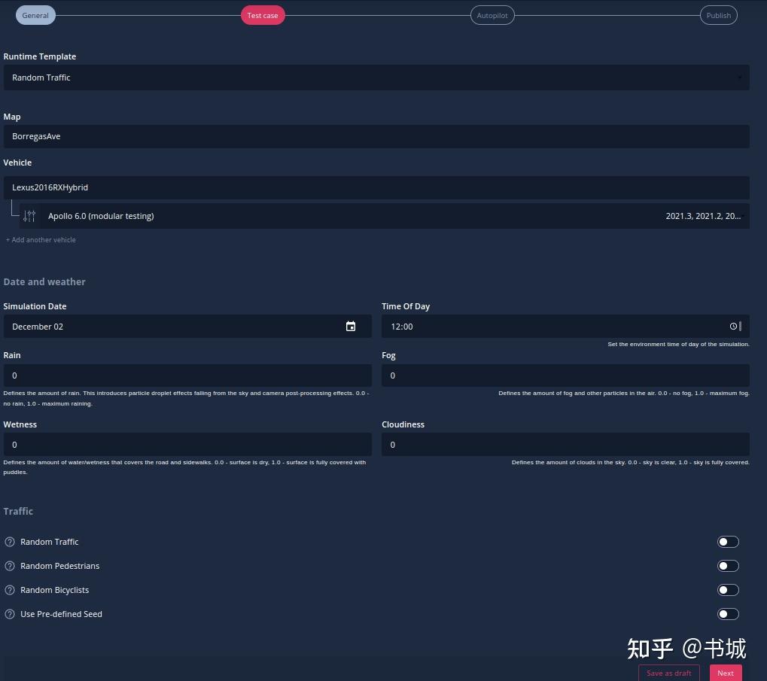Open the clock picker for Time Of Day
Viewport: 767px width, 681px height.
(x=733, y=326)
